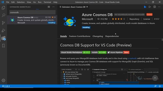Open the Explorer view in activity bar
The height and width of the screenshot is (91, 163).
[x=3, y=8]
